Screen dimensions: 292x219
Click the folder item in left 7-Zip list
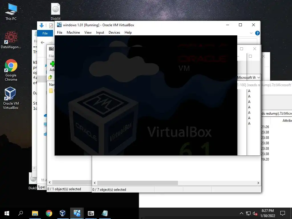(51, 91)
